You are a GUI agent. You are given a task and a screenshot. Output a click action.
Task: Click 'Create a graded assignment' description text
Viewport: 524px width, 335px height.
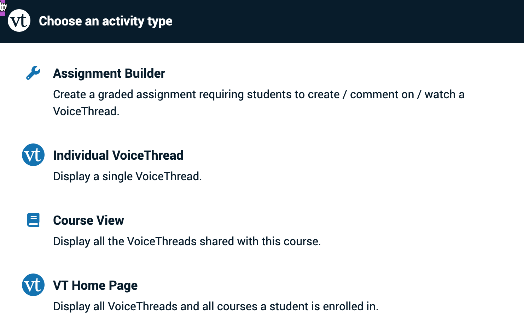149,95
